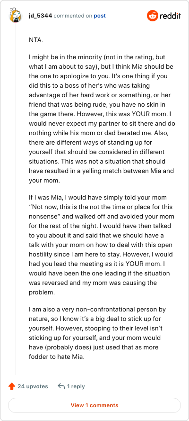Click the "commented on" header text
This screenshot has width=189, height=421.
[x=73, y=16]
